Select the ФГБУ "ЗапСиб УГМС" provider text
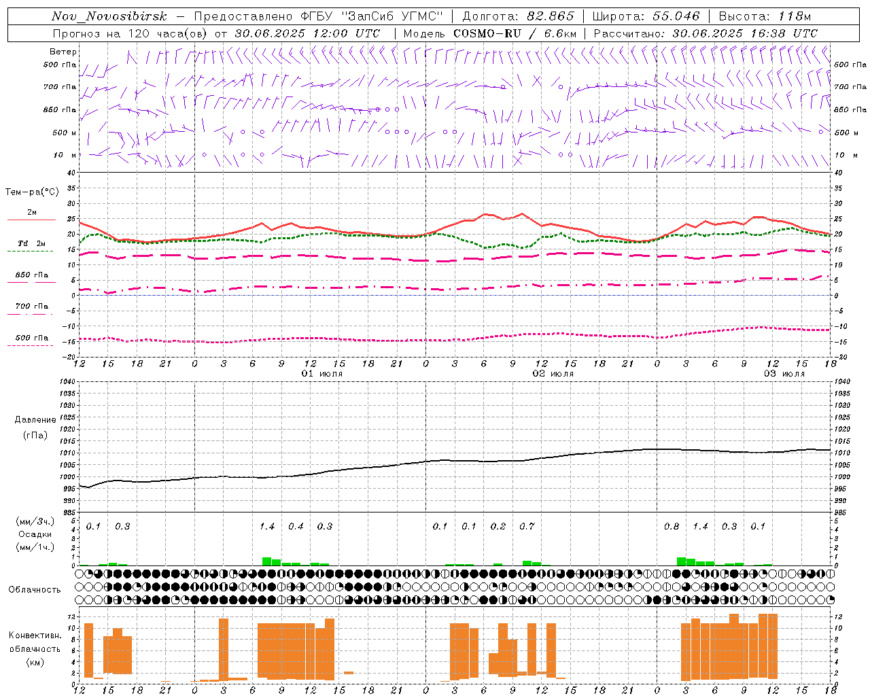This screenshot has width=870, height=696. click(x=370, y=16)
